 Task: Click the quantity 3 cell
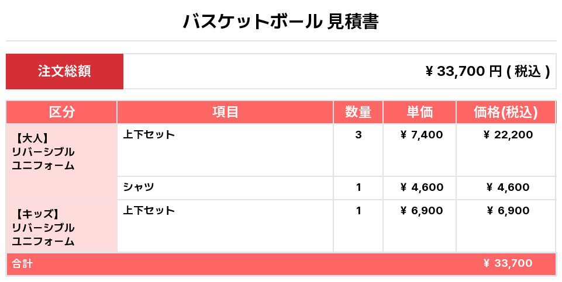coord(358,135)
